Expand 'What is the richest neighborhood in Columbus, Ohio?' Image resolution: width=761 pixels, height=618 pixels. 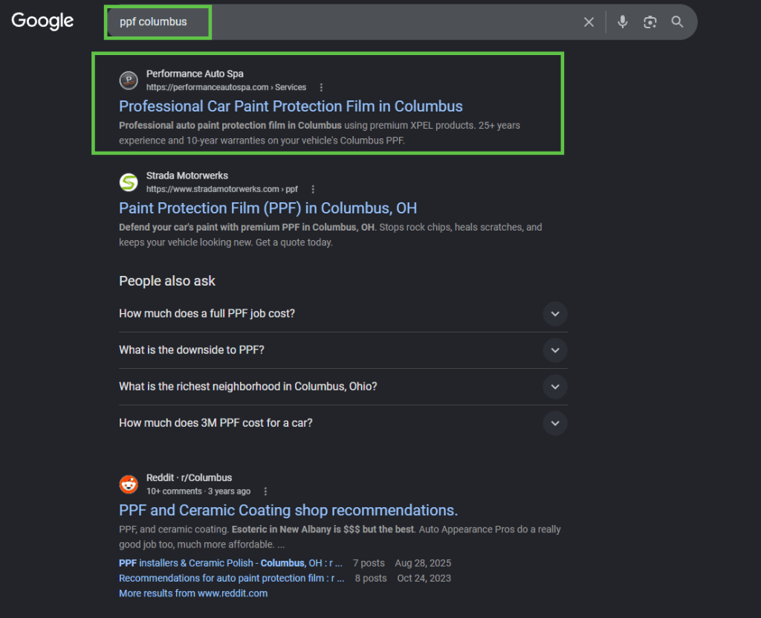[x=343, y=387]
